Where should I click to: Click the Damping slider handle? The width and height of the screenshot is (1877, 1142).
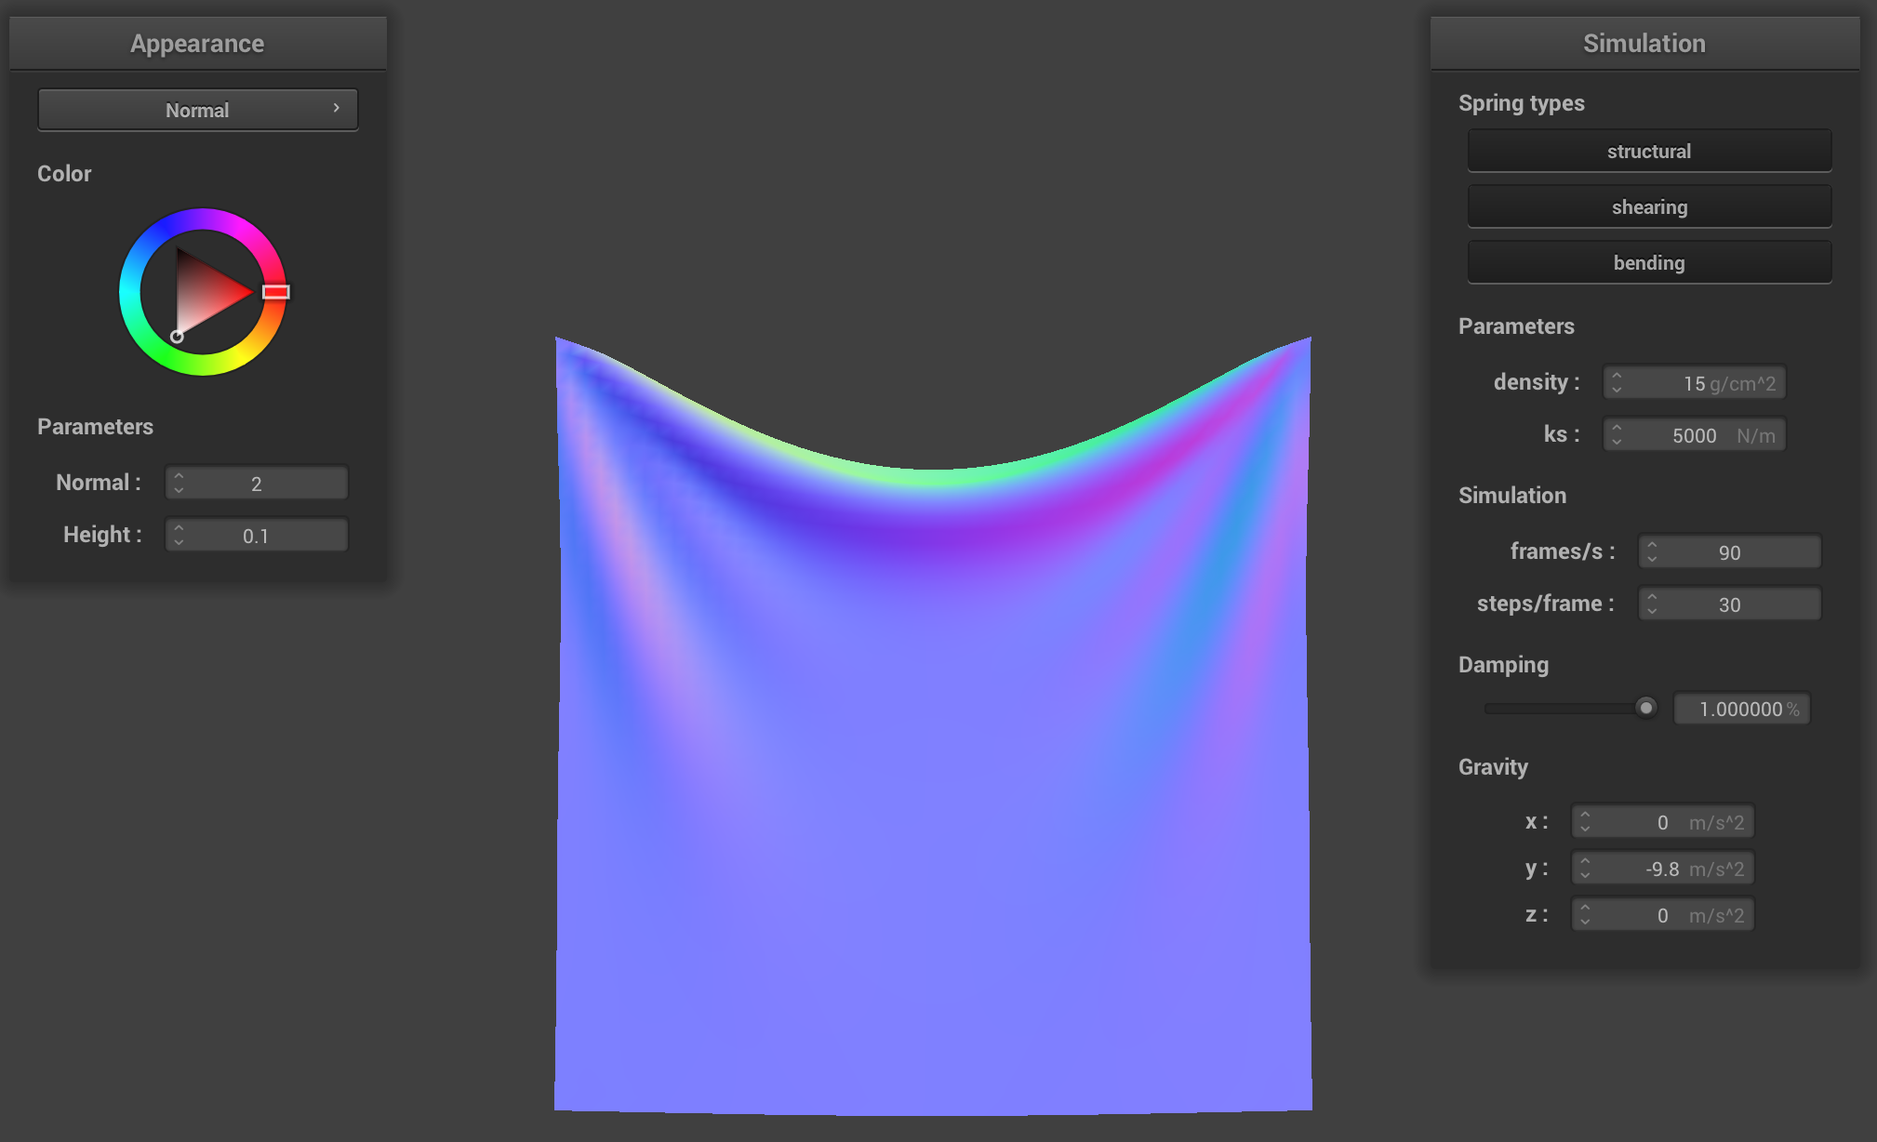pyautogui.click(x=1645, y=708)
